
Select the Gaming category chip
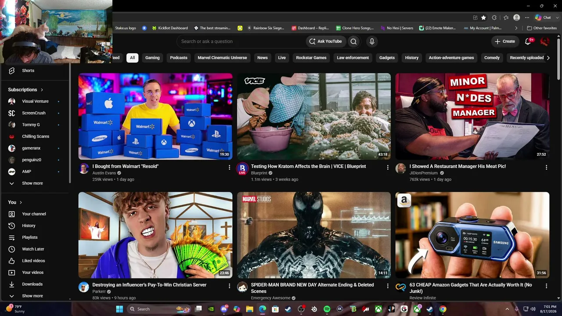pos(152,57)
